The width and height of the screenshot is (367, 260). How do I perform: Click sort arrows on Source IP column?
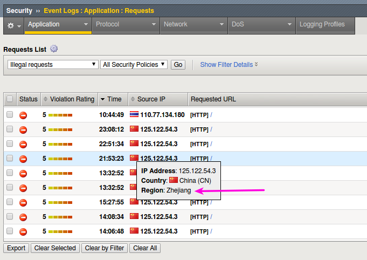[133, 99]
